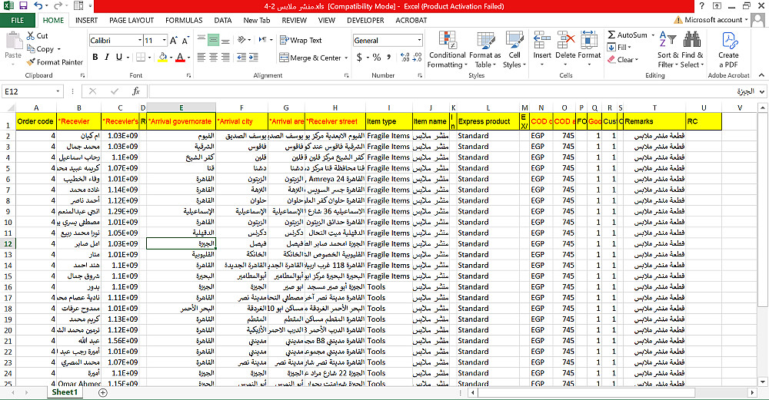Click AutoSum sigma icon
Screen dimensions: 769x400
click(611, 35)
